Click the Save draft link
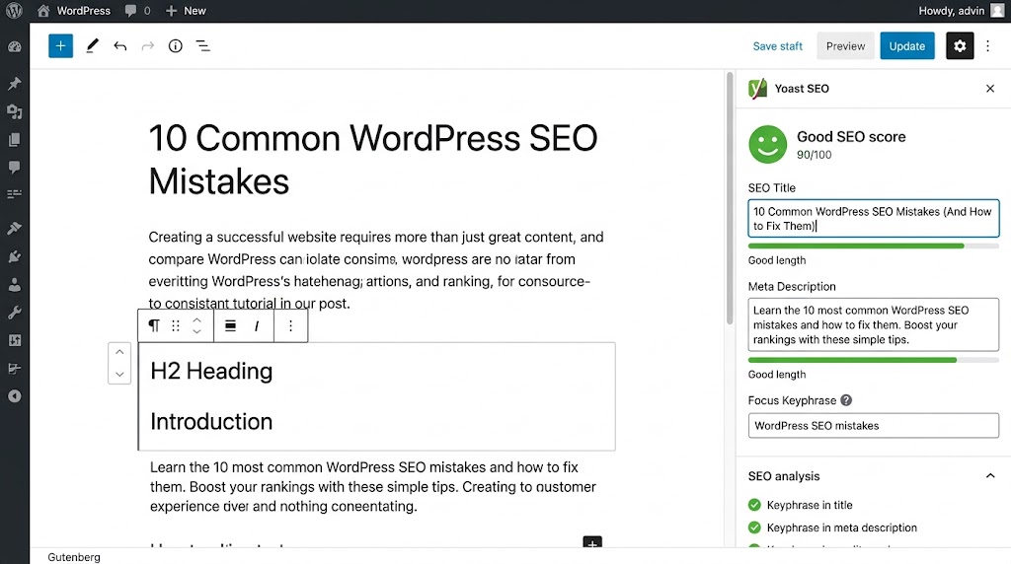The image size is (1011, 564). [x=778, y=46]
